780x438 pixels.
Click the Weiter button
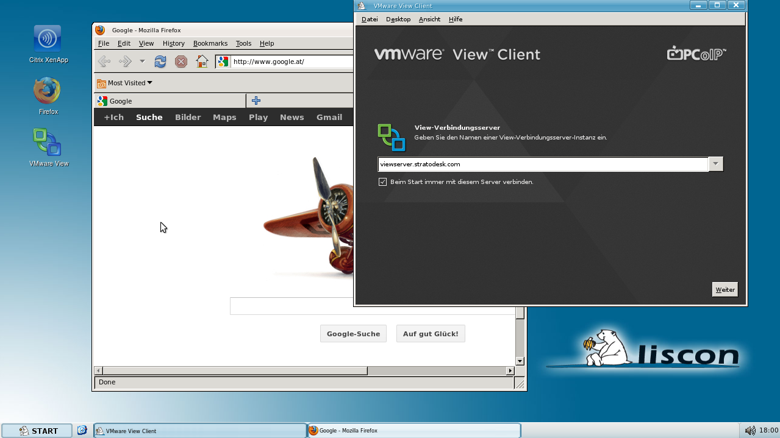[x=725, y=289]
